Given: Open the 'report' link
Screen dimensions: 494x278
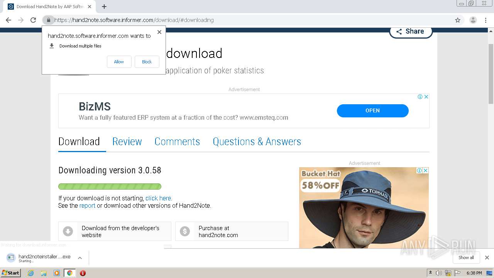Looking at the screenshot, I should [87, 205].
